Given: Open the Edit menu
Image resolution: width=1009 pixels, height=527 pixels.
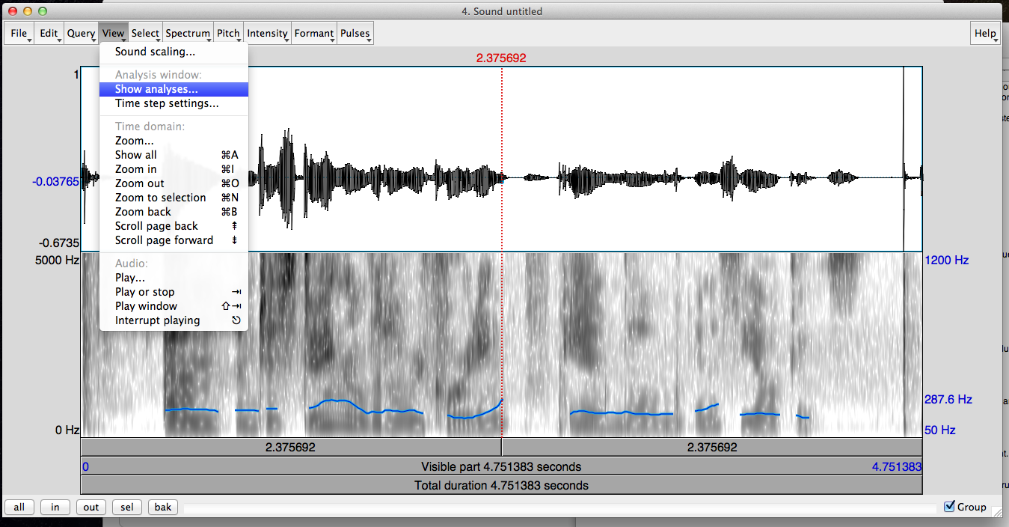Looking at the screenshot, I should 49,33.
